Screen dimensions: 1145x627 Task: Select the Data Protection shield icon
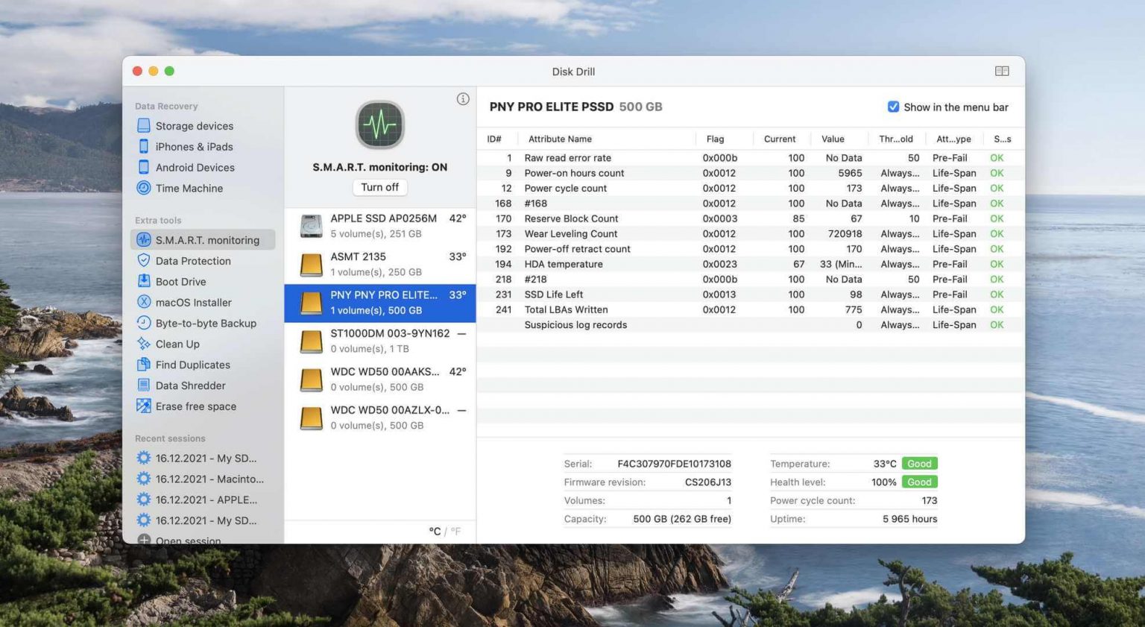(143, 260)
